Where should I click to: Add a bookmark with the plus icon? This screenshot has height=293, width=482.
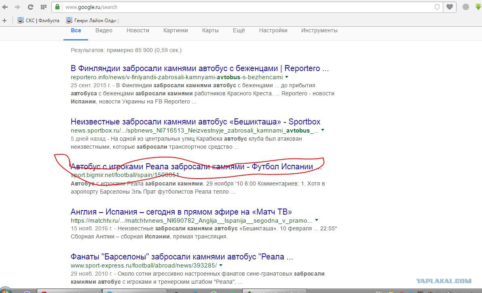click(4, 21)
